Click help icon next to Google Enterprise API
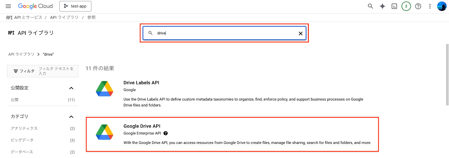 click(165, 133)
